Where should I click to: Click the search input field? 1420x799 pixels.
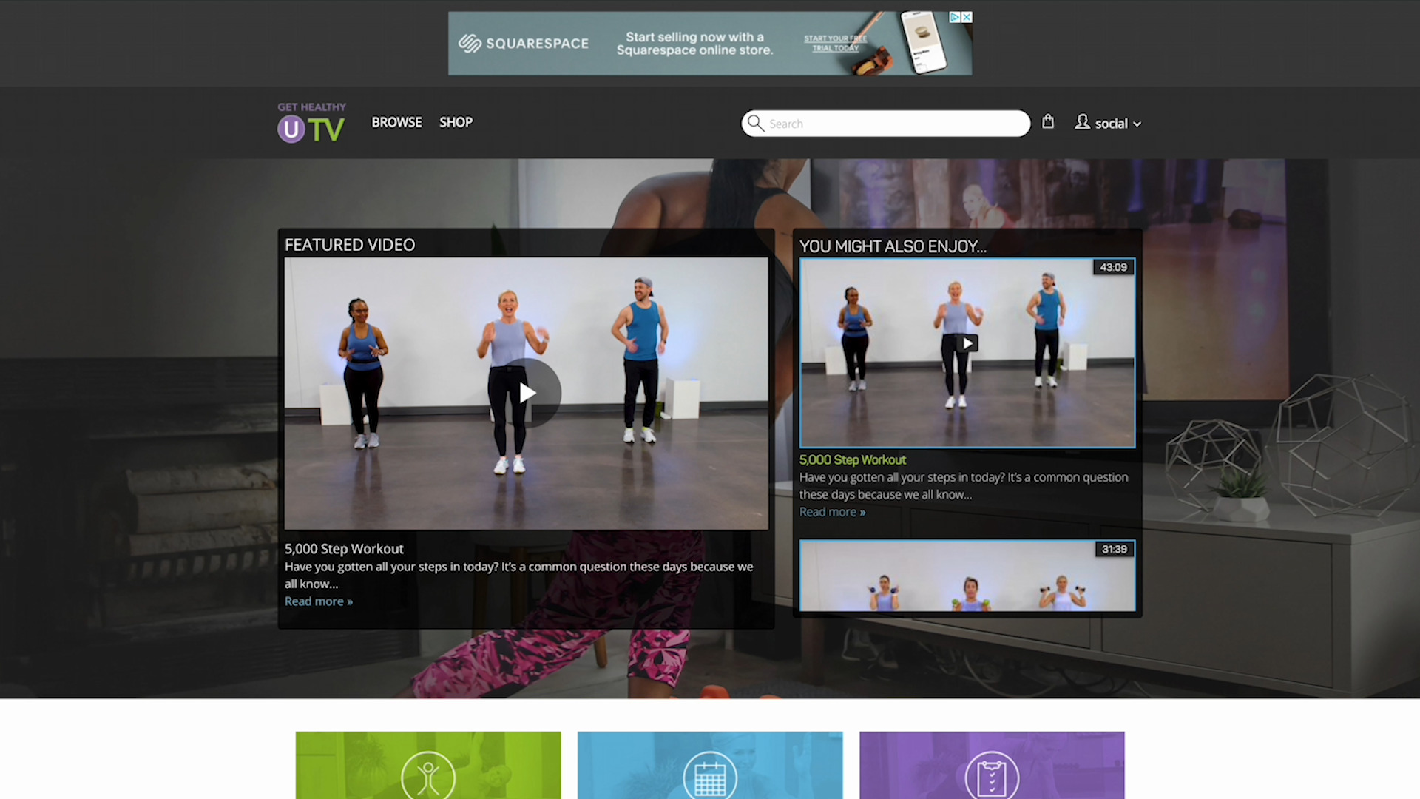point(885,122)
